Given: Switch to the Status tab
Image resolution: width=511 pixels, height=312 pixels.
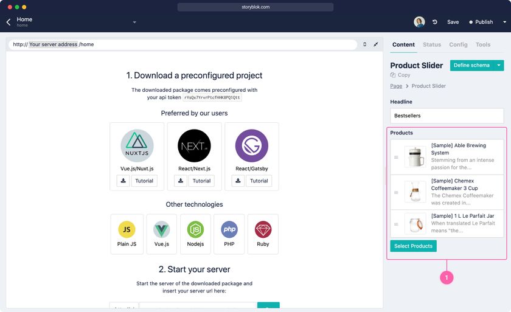Looking at the screenshot, I should 432,44.
